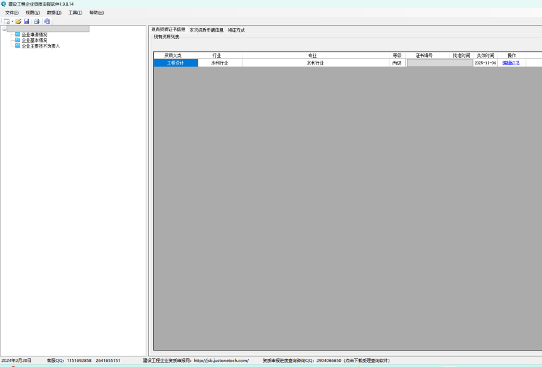Open the 文件(F) menu
The image size is (542, 367).
pyautogui.click(x=12, y=13)
